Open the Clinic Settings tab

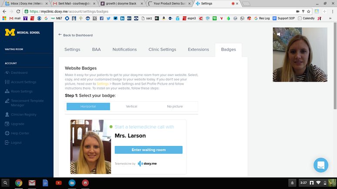(162, 50)
